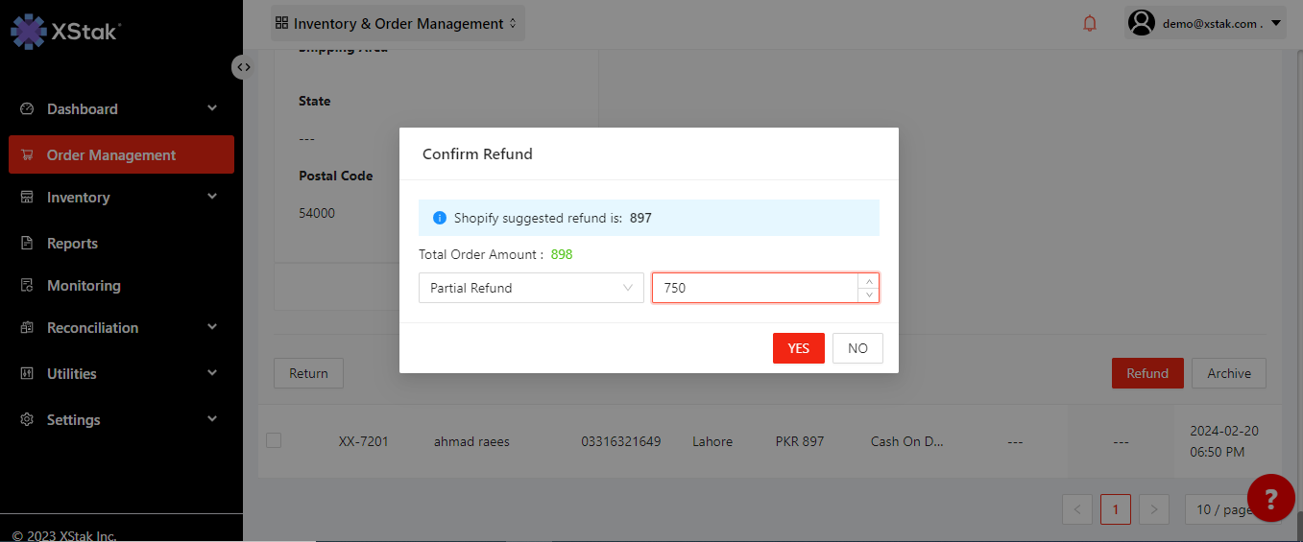The height and width of the screenshot is (542, 1303).
Task: Expand the Inventory & Order Management switcher
Action: pyautogui.click(x=398, y=23)
